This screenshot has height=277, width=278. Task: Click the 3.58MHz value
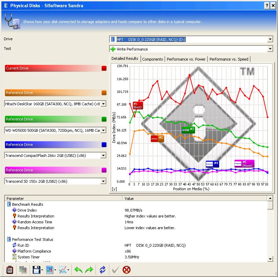click(x=132, y=257)
